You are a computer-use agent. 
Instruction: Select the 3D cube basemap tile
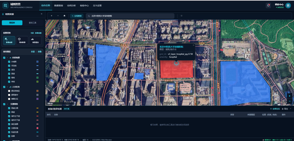coord(22,40)
